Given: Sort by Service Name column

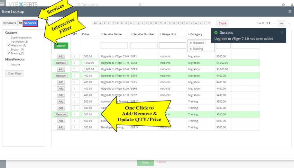Looking at the screenshot, I should (x=111, y=34).
